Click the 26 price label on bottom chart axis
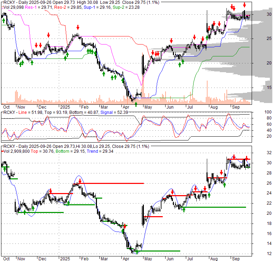Image resolution: width=273 pixels, height=261 pixels. 269,183
